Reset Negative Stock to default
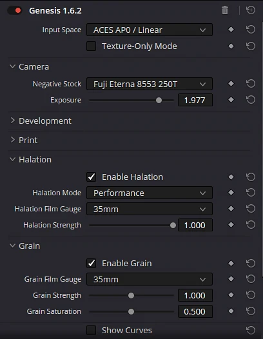Screen dimensions: 263x339 click(x=251, y=84)
